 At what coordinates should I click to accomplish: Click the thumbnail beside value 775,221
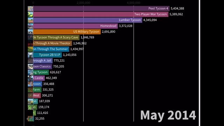(30, 61)
